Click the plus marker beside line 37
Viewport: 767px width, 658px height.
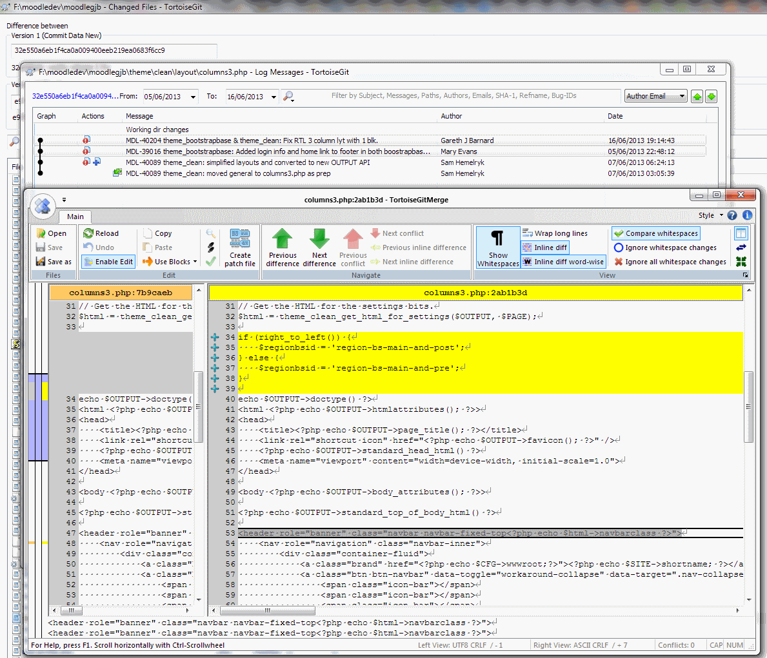tap(215, 368)
